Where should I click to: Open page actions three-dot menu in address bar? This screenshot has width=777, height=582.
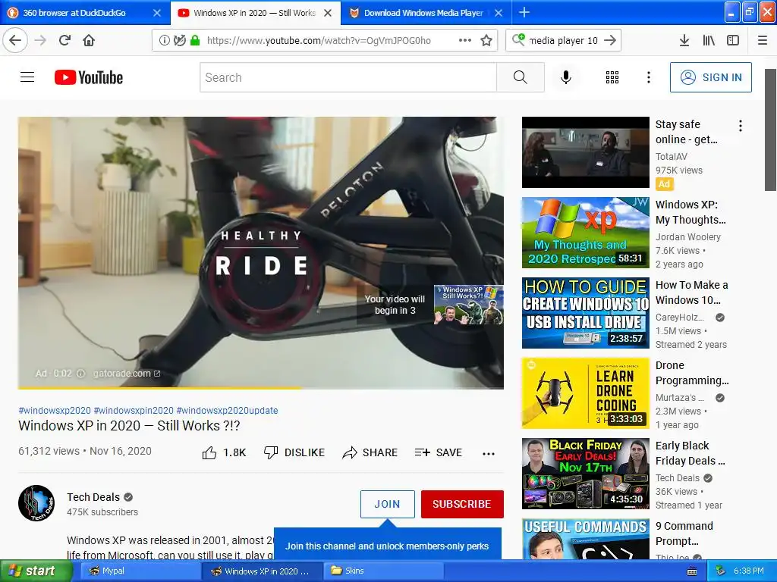pos(465,40)
